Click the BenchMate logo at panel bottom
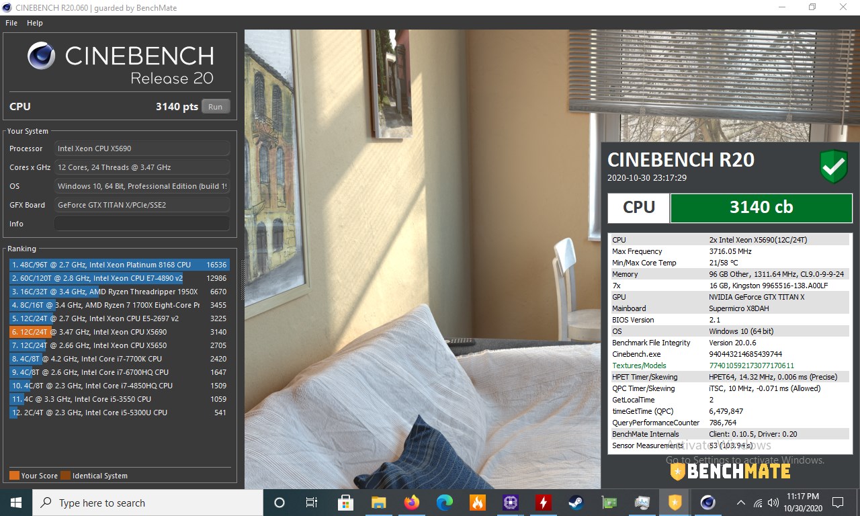 pyautogui.click(x=730, y=472)
